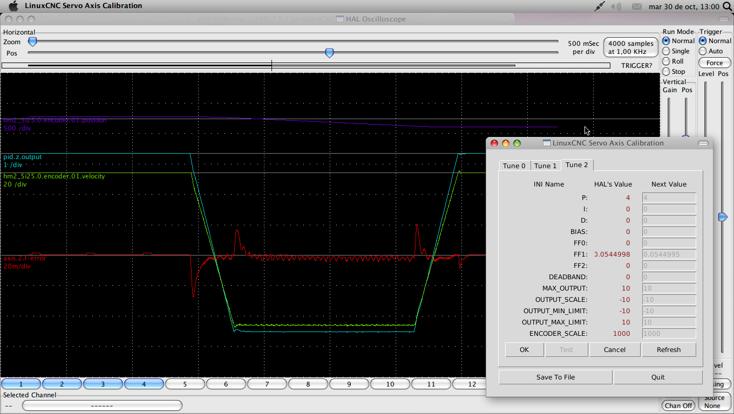Select oscilloscope channel 1
The height and width of the screenshot is (414, 734).
[x=21, y=384]
